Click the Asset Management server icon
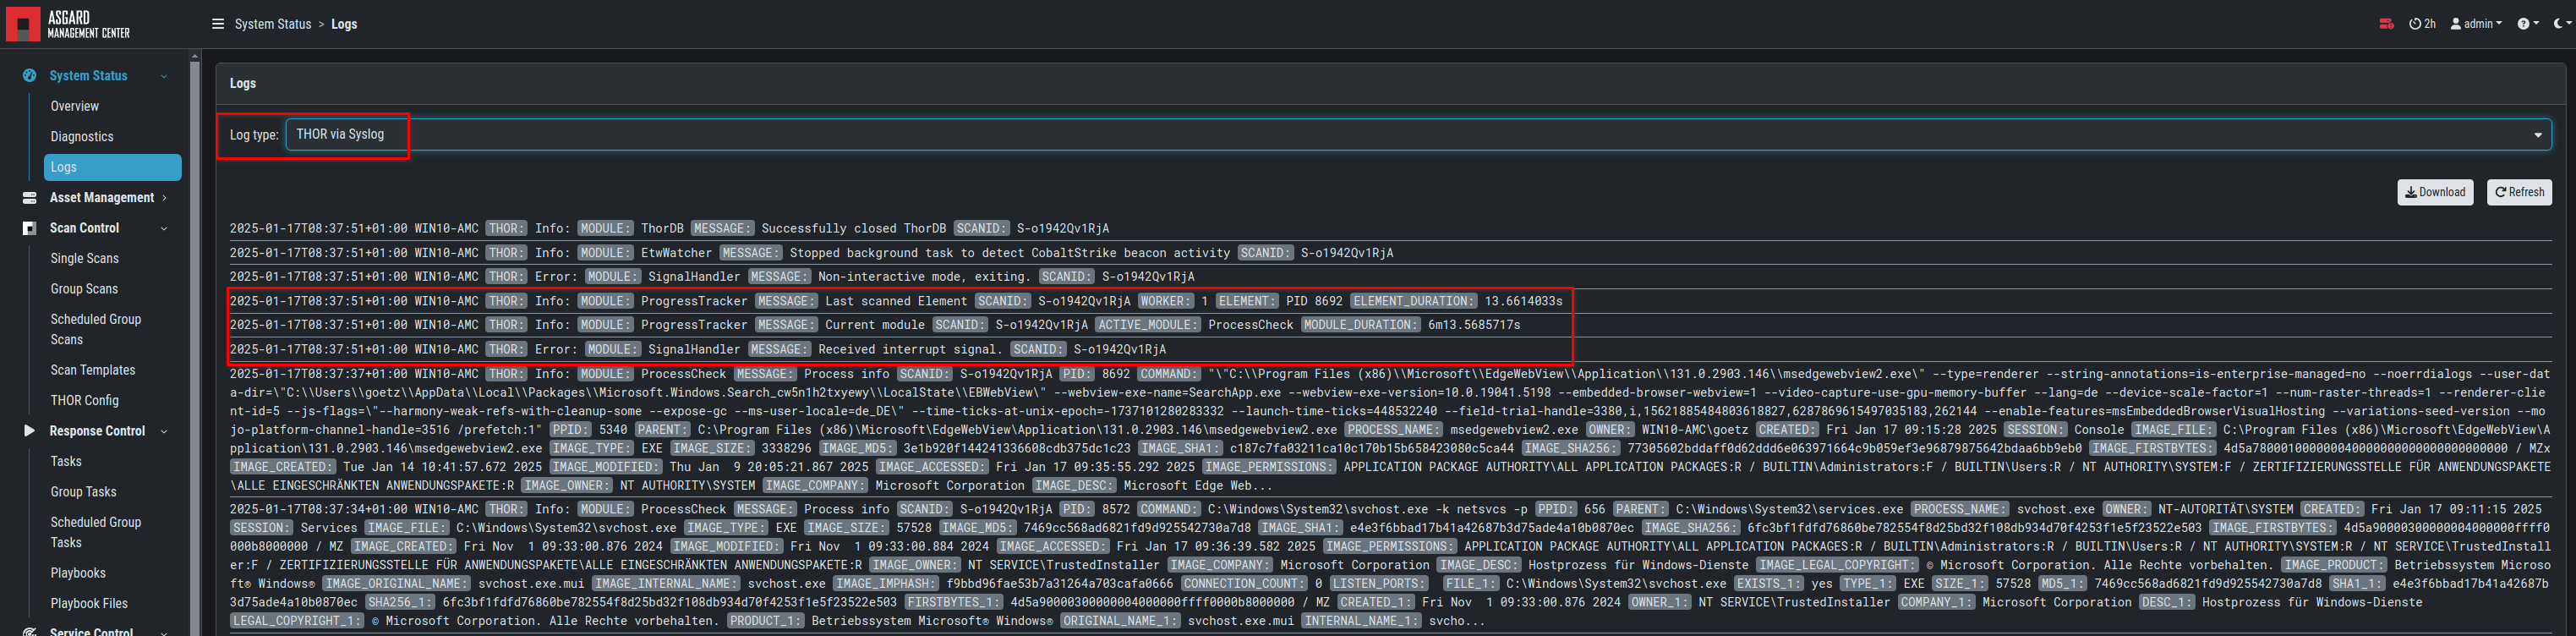 pos(29,198)
